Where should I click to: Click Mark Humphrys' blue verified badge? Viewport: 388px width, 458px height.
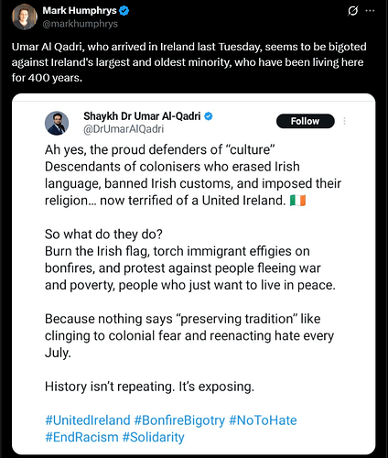124,11
